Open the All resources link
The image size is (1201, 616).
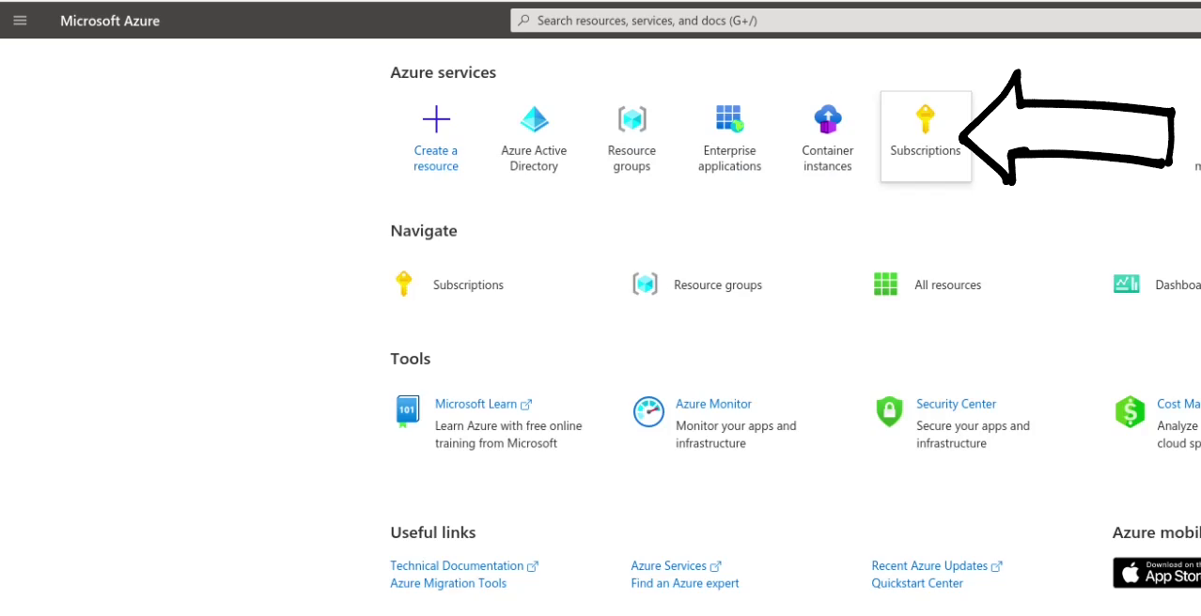947,285
